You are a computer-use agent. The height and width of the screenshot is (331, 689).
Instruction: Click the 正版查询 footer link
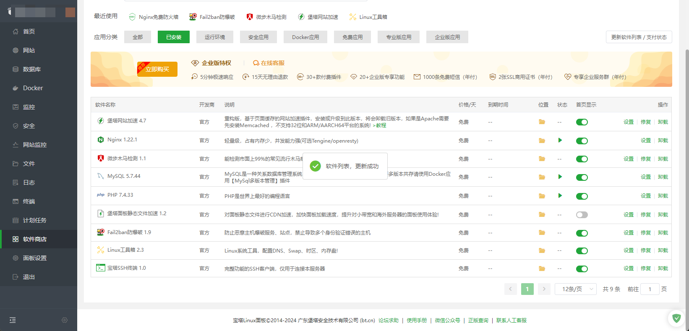(x=478, y=321)
